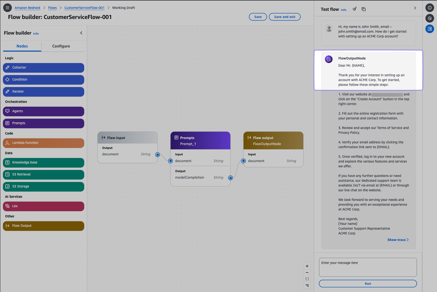Open the Info link beside Flow builder
Image resolution: width=437 pixels, height=292 pixels.
36,34
